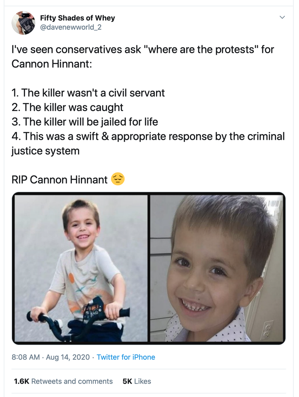The image size is (299, 397).
Task: View the close-up smiling boy photo
Action: coord(217,268)
